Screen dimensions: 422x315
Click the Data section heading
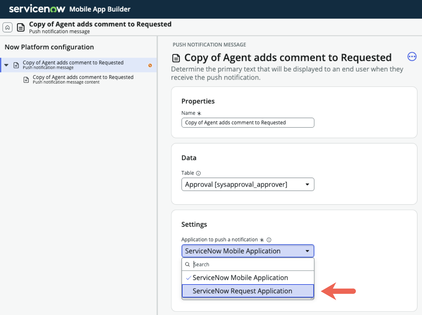(x=189, y=158)
